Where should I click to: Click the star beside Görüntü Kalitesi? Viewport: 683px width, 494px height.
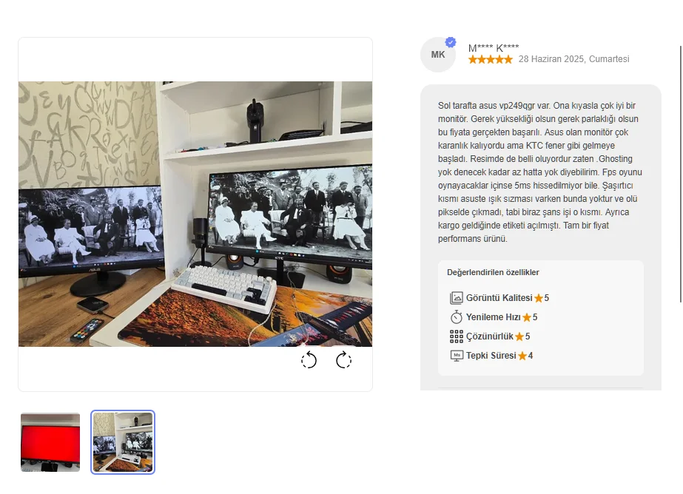point(539,298)
